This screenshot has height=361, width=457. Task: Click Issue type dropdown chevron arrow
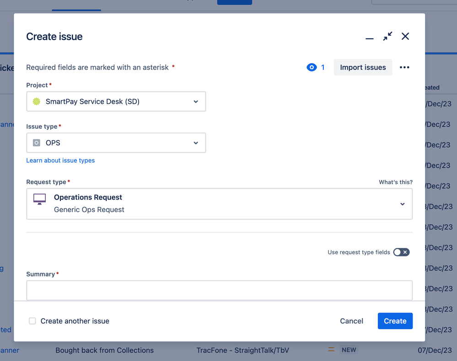196,143
